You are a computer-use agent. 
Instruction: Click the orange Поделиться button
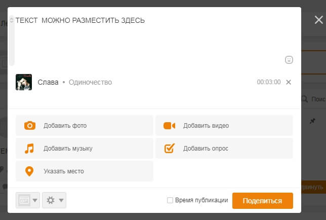tap(263, 201)
